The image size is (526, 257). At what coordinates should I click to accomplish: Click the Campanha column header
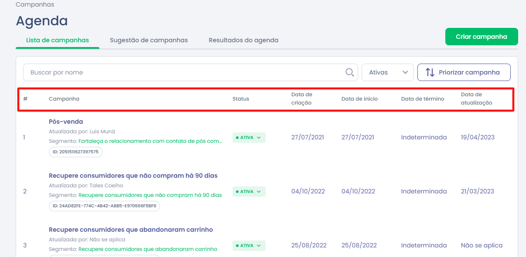click(64, 99)
